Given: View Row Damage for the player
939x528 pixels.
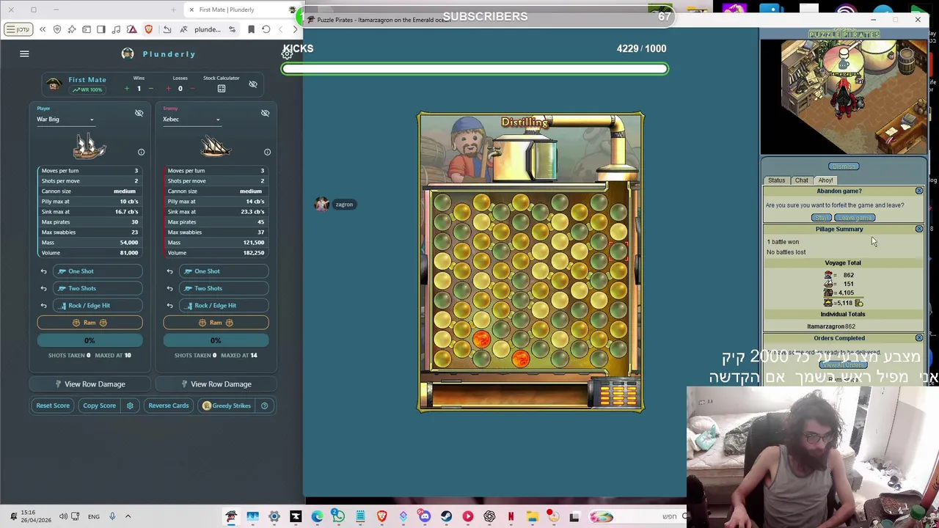Looking at the screenshot, I should pos(89,384).
